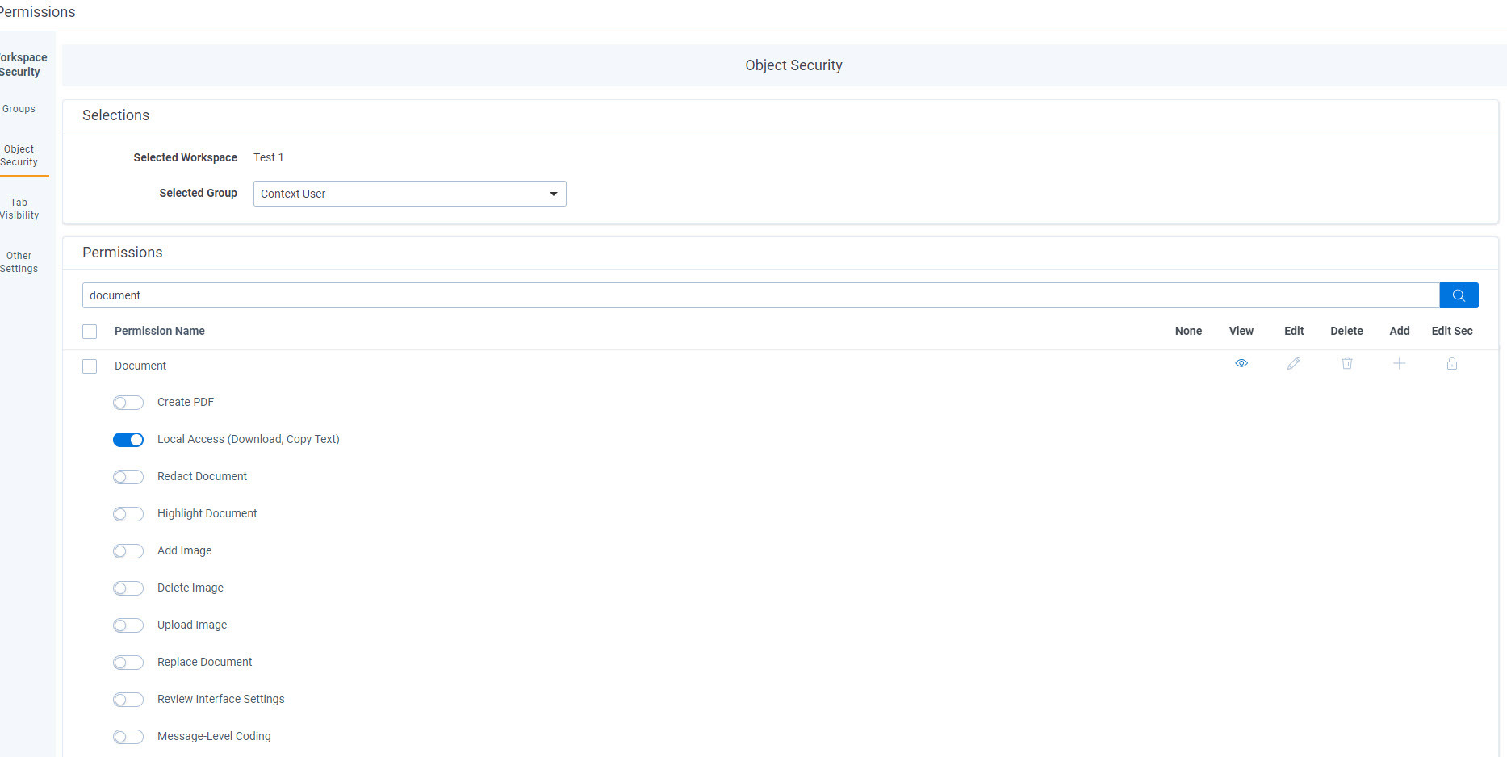1507x757 pixels.
Task: Switch to the Tab Visibility section
Action: [19, 209]
